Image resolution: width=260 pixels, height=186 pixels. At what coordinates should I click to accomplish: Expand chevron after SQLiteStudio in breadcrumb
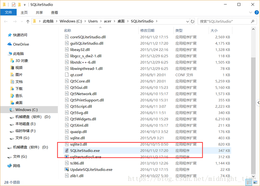(157, 21)
